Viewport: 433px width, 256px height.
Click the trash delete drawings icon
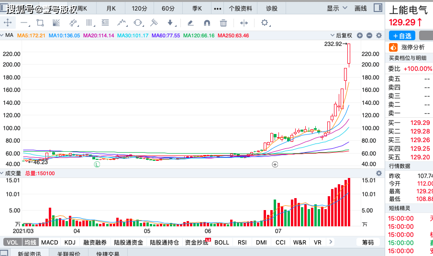[223, 23]
